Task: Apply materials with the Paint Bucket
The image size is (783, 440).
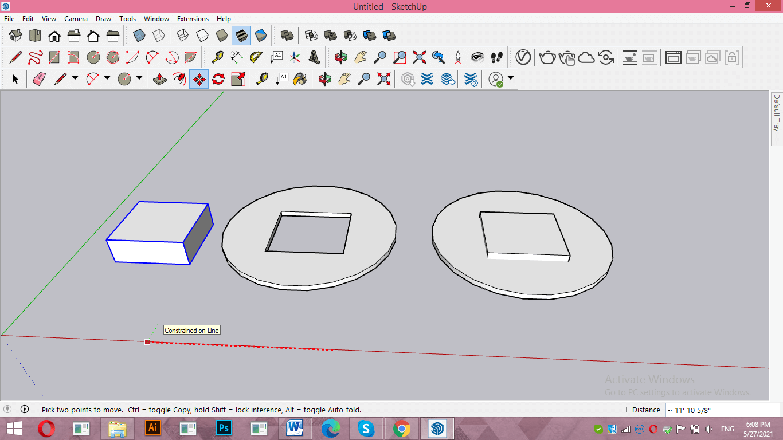Action: [300, 79]
